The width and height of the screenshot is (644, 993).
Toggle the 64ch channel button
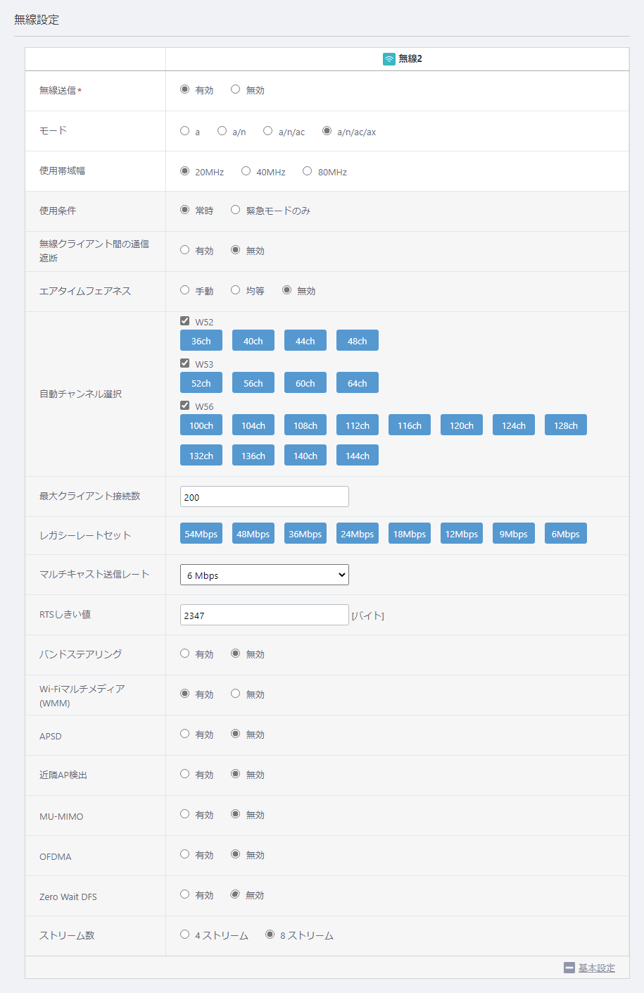click(358, 383)
